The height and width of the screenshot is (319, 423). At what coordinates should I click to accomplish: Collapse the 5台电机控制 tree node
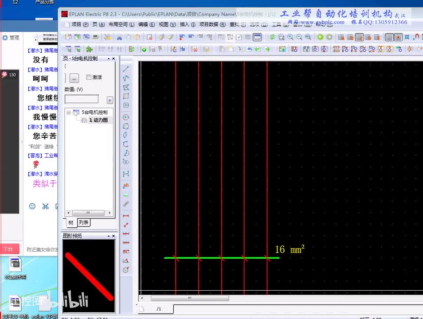69,112
